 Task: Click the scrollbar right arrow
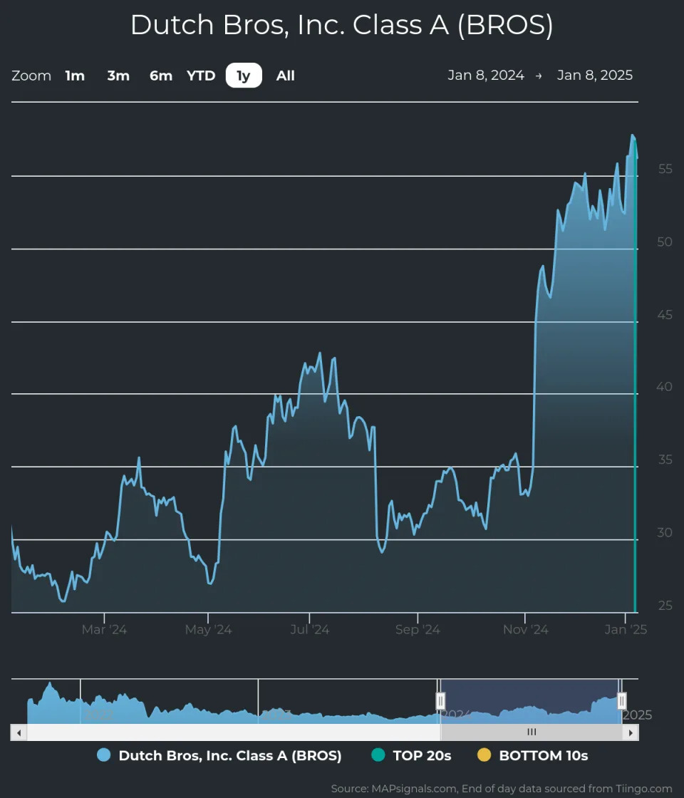pyautogui.click(x=631, y=732)
